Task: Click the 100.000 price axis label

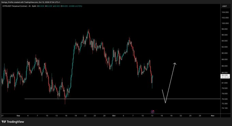Action: click(x=225, y=23)
